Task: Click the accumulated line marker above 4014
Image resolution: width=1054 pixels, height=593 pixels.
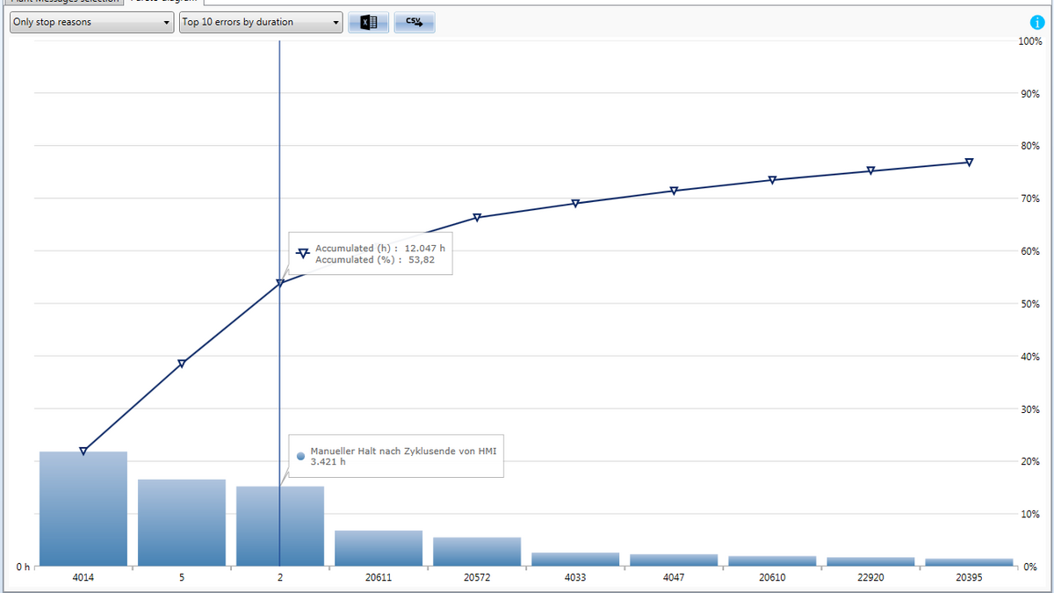Action: point(83,451)
